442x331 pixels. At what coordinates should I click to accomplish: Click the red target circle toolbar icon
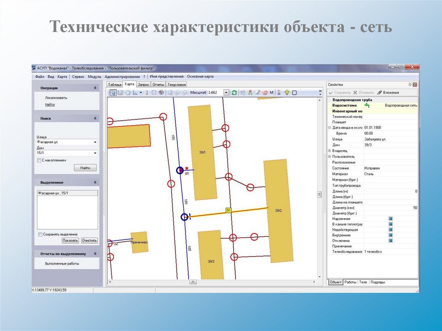point(265,93)
